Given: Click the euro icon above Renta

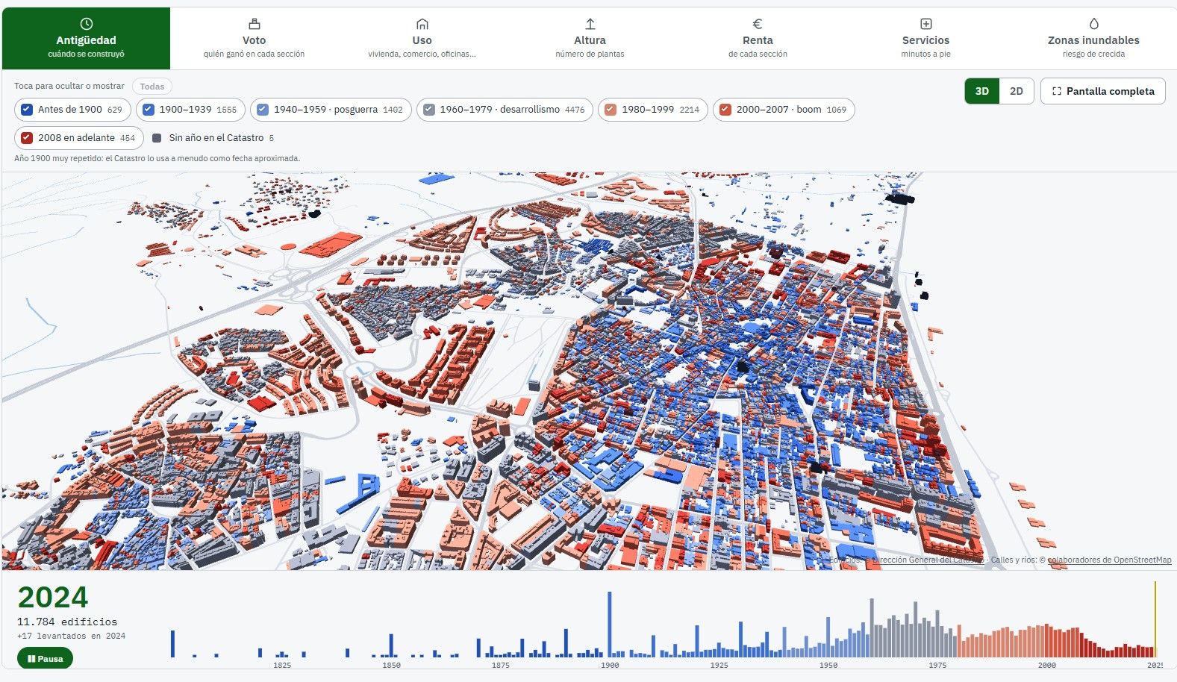Looking at the screenshot, I should (758, 24).
